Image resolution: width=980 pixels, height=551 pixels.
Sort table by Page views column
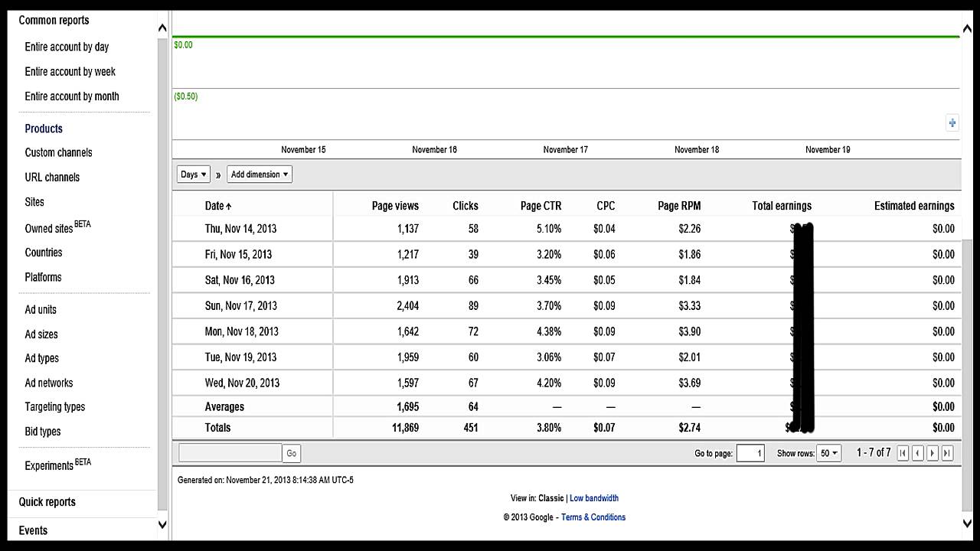click(x=395, y=206)
